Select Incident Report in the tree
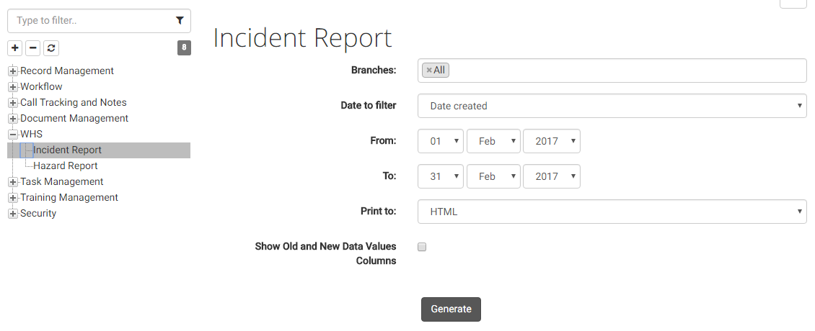815x331 pixels. click(x=68, y=150)
